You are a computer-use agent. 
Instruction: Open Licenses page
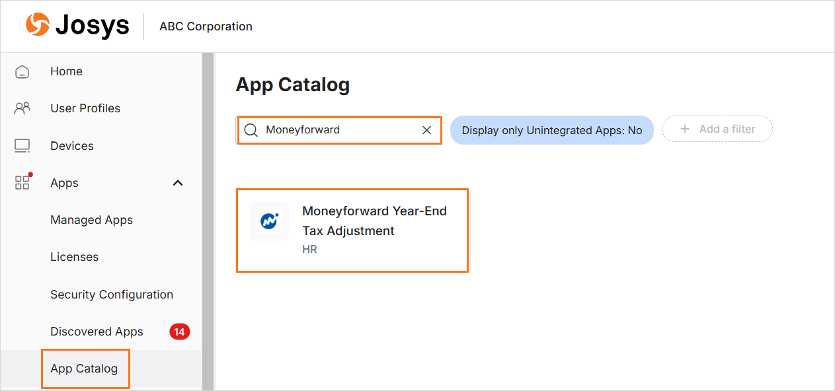tap(74, 257)
